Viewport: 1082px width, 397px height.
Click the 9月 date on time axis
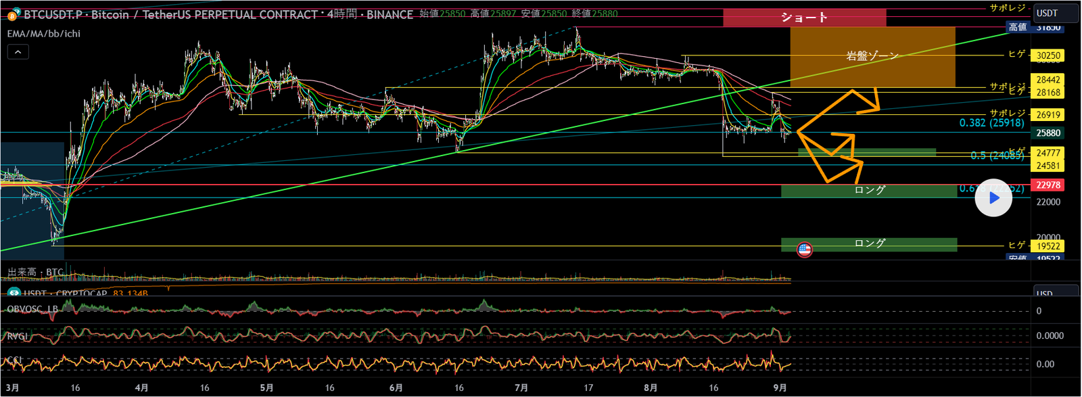(780, 388)
